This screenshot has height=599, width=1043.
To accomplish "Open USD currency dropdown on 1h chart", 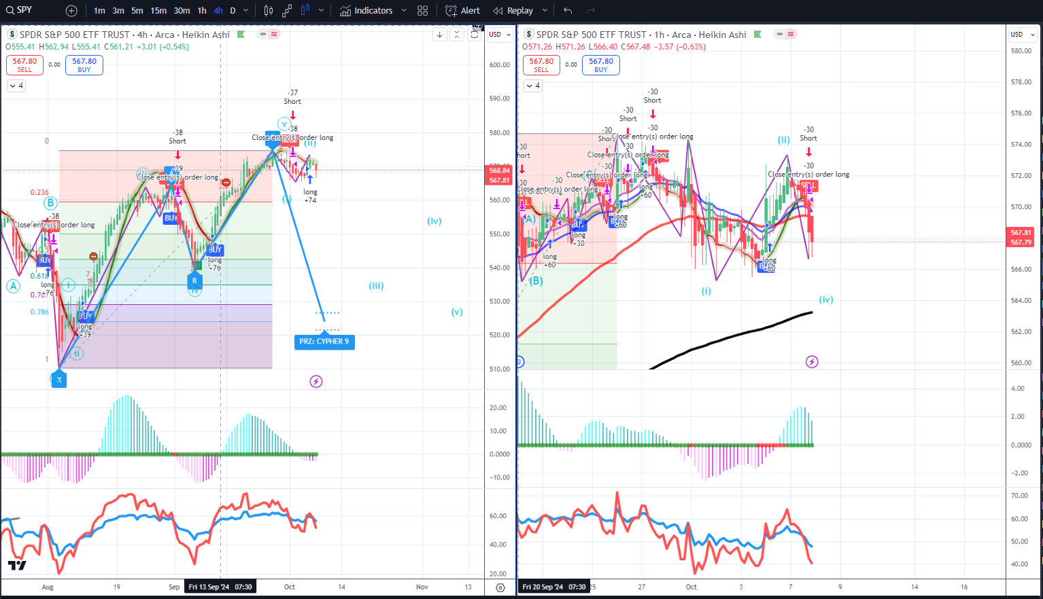I will coord(1022,34).
